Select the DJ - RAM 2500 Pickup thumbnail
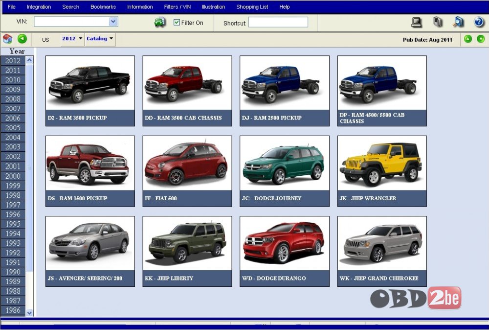Screen dimensions: 489x330 (285, 91)
